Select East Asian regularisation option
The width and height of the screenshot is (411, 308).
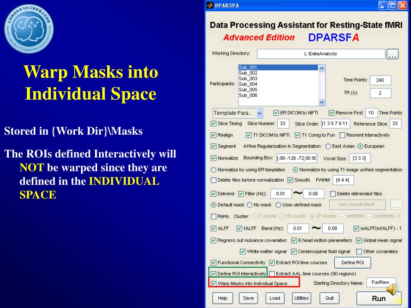328,146
